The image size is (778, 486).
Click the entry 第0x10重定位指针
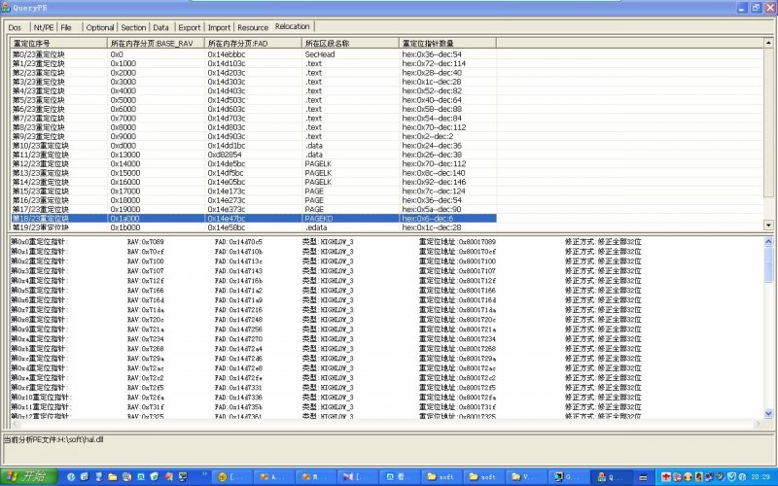[42, 398]
